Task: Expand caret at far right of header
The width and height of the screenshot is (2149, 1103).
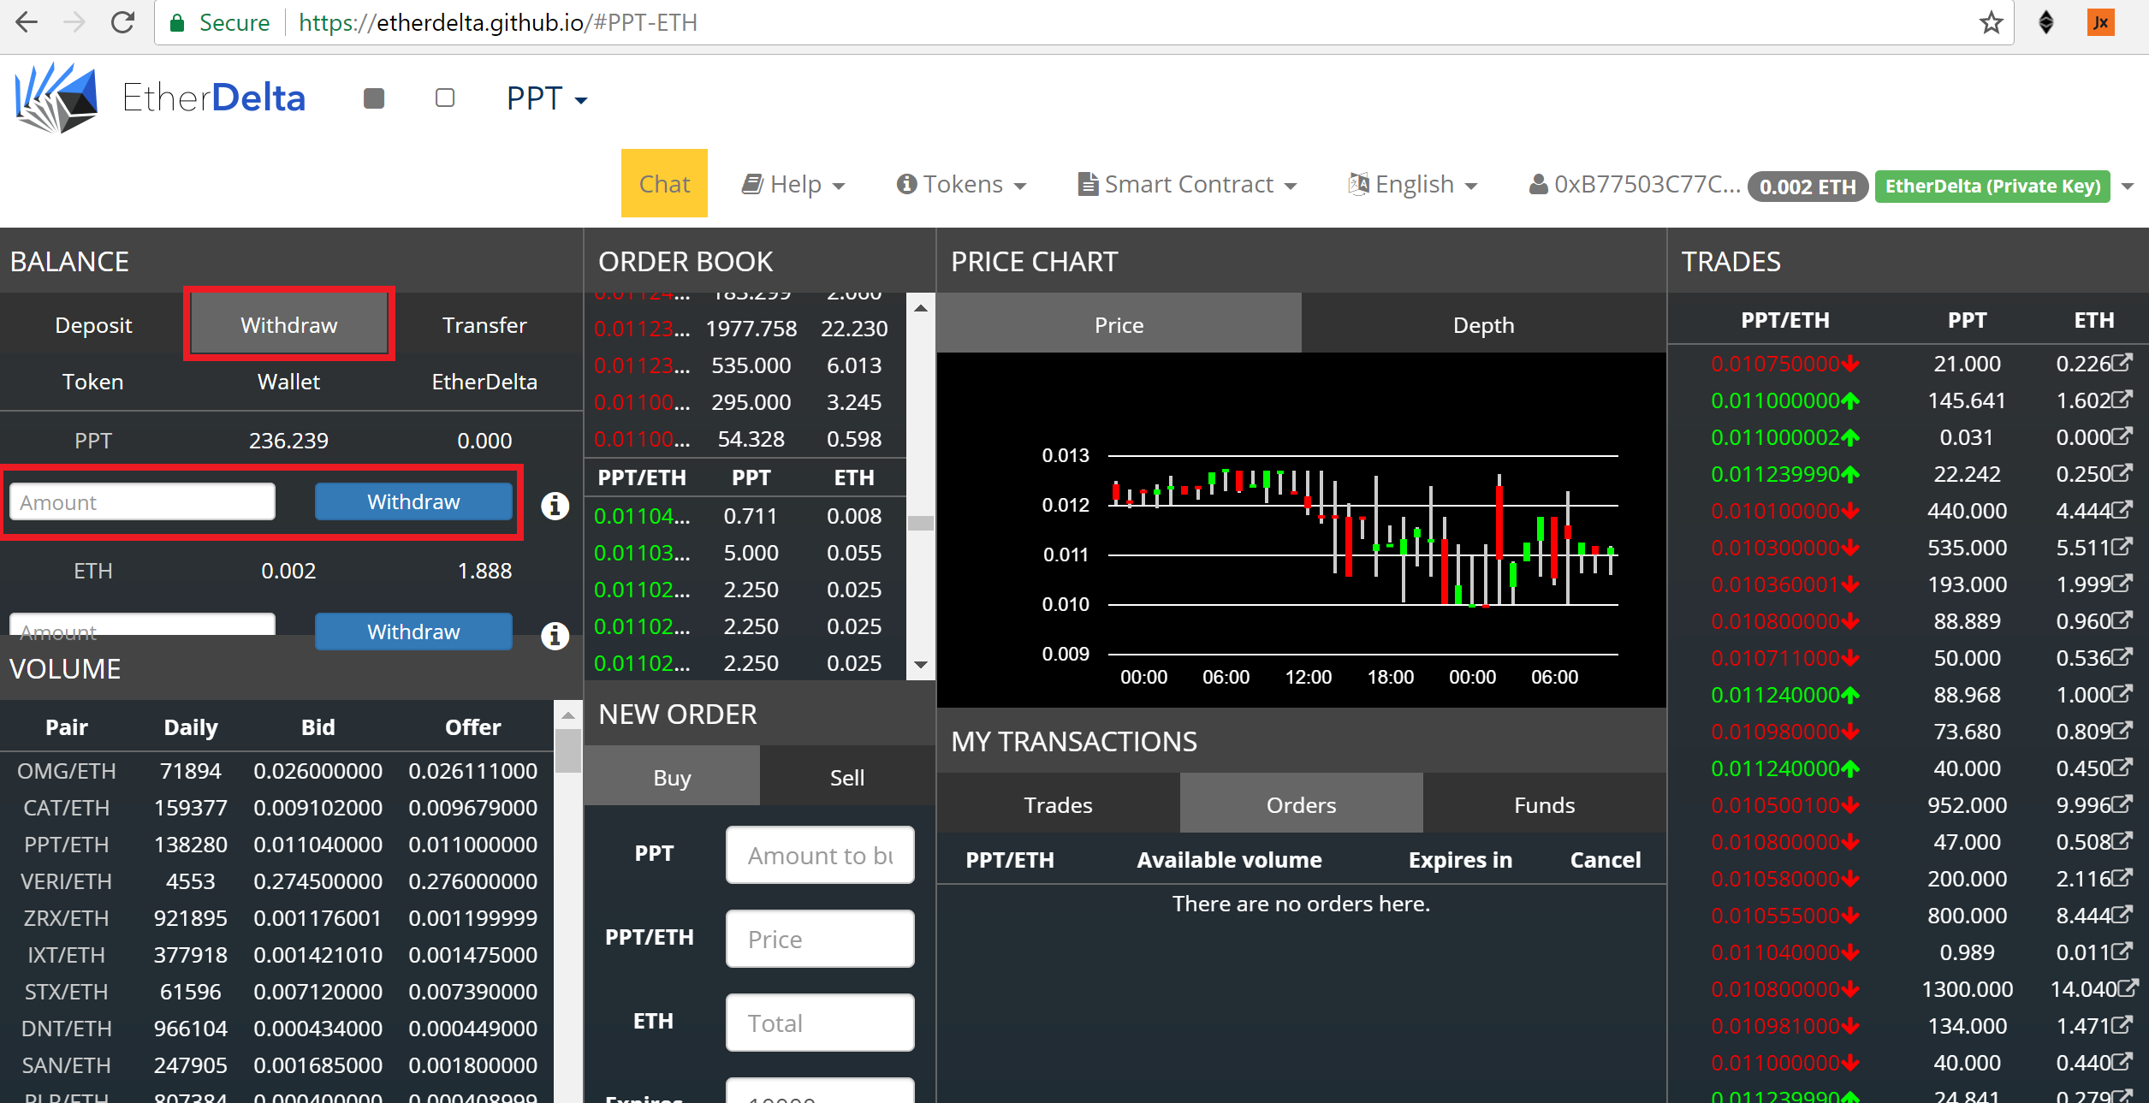Action: point(2128,187)
